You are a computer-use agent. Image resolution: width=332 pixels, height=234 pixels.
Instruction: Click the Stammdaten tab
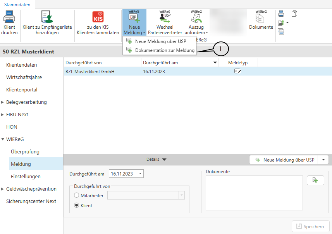17,4
